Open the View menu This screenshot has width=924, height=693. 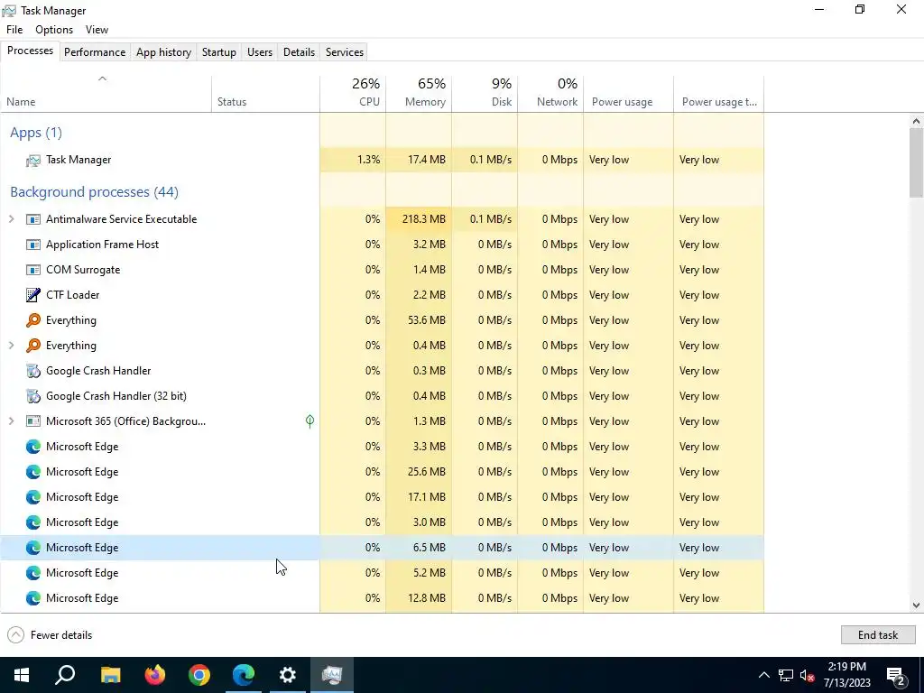click(x=97, y=30)
